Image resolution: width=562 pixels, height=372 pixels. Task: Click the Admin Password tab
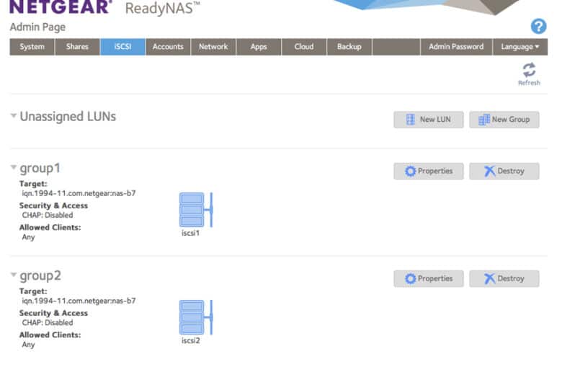click(456, 47)
